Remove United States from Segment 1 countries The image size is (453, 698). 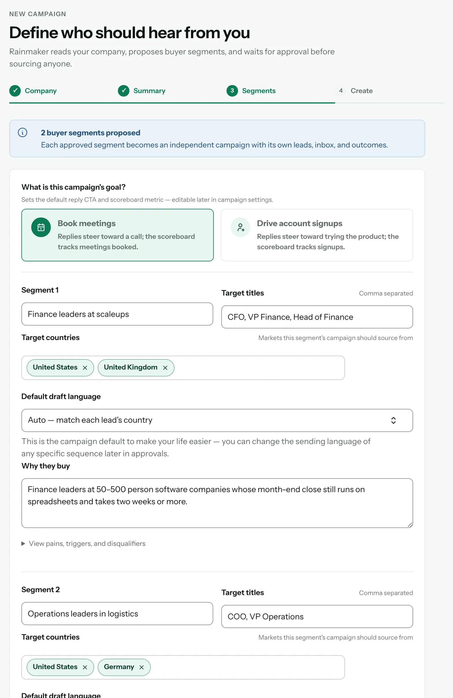point(85,368)
